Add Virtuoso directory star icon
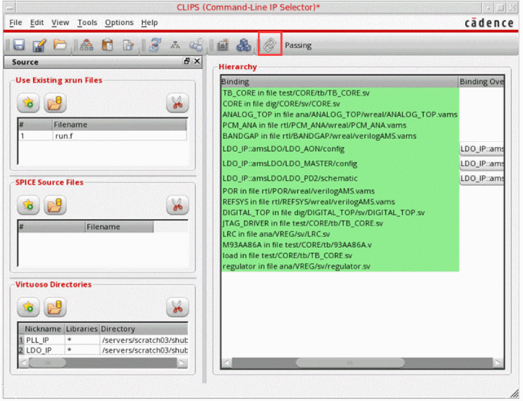Screen dimensions: 523x401 tap(28, 307)
